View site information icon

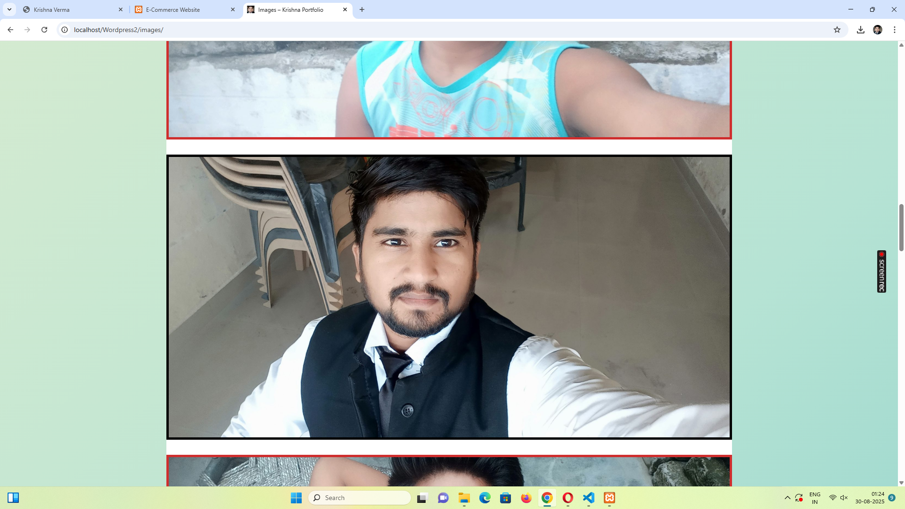pos(65,30)
